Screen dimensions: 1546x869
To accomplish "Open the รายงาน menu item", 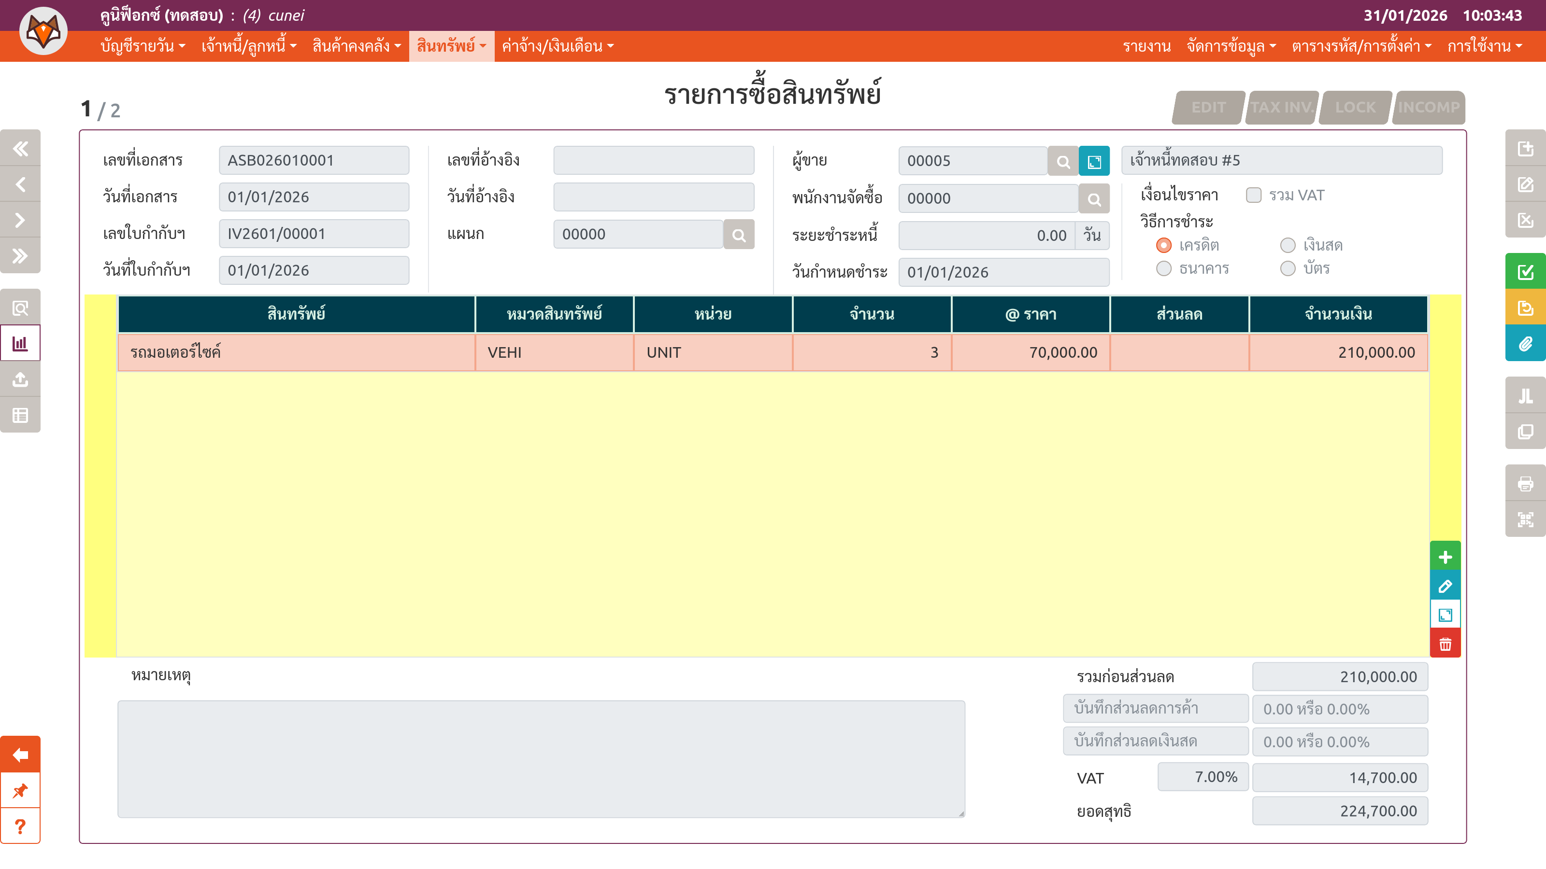I will coord(1146,46).
